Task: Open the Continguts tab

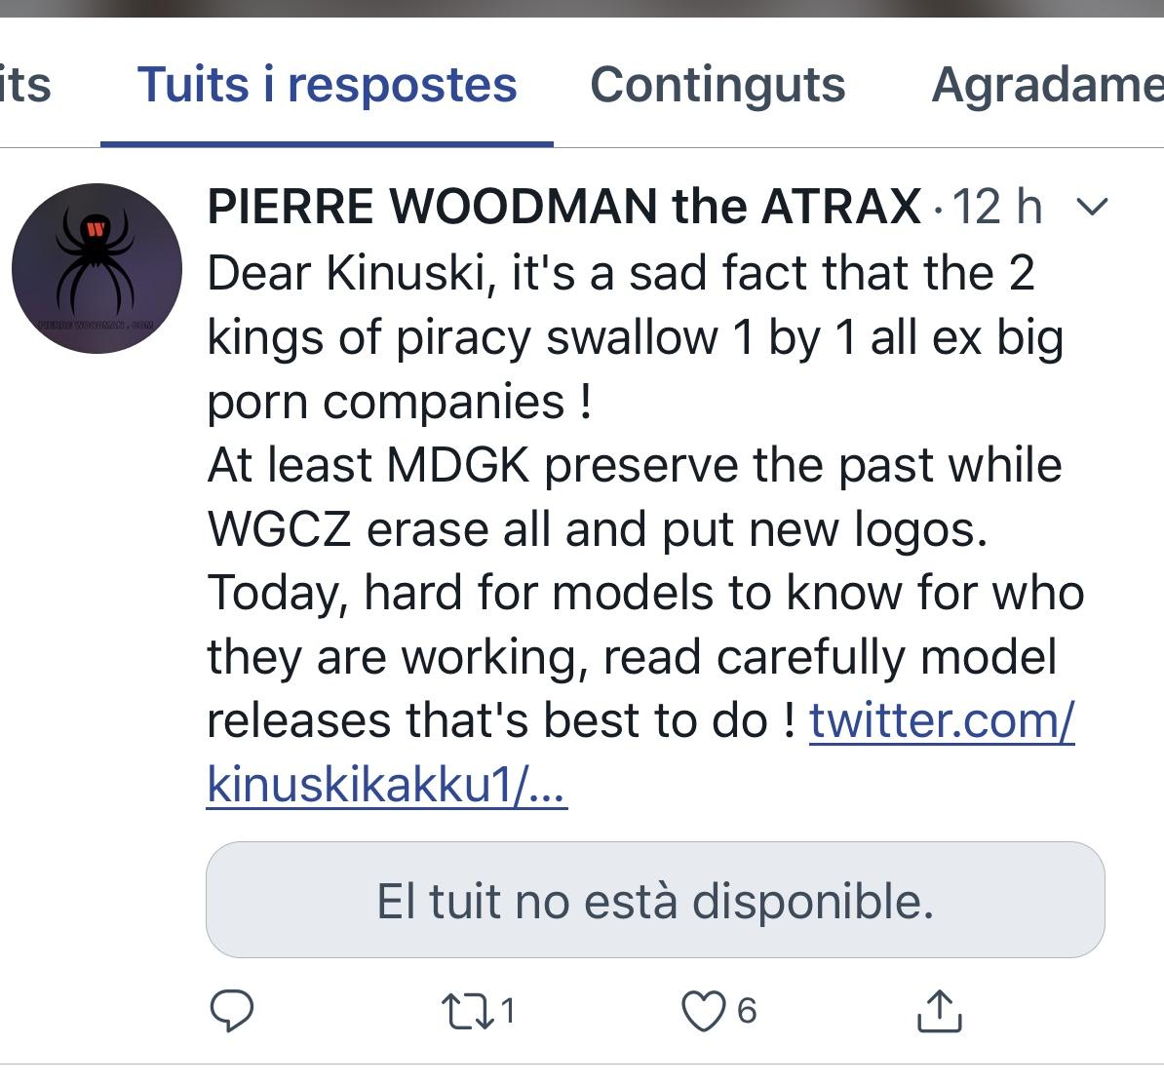Action: [x=718, y=85]
